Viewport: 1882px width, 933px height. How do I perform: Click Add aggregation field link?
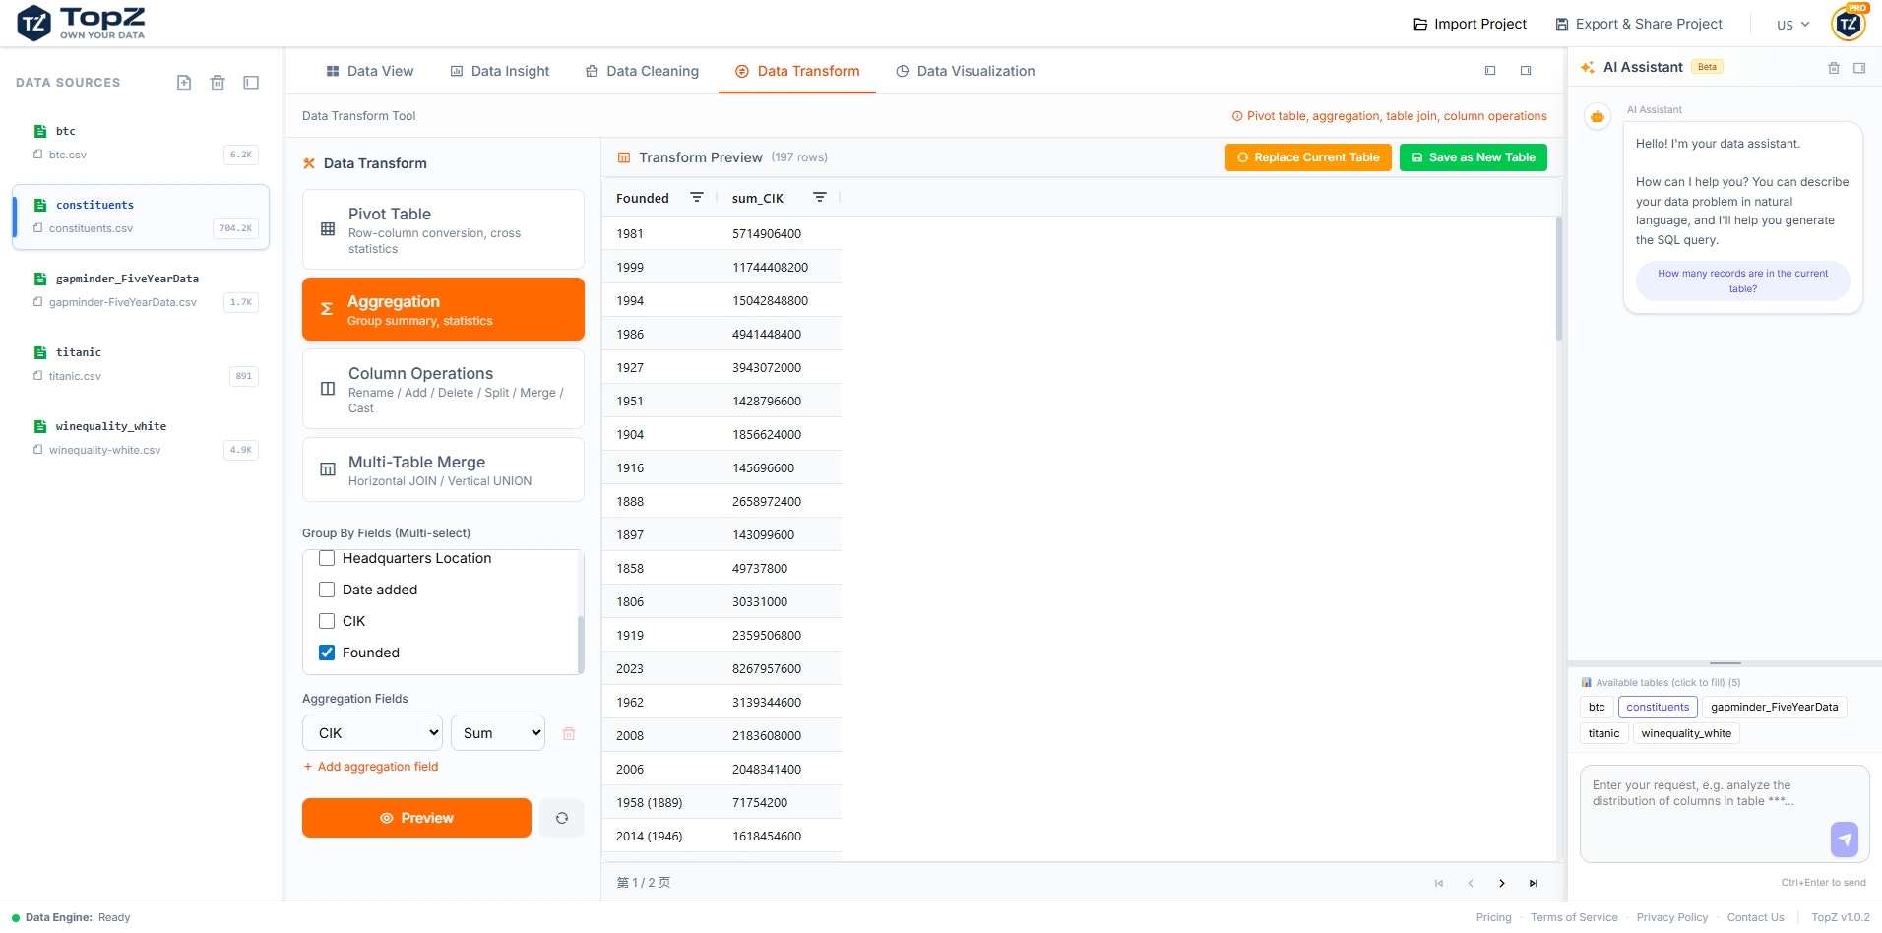pyautogui.click(x=371, y=767)
